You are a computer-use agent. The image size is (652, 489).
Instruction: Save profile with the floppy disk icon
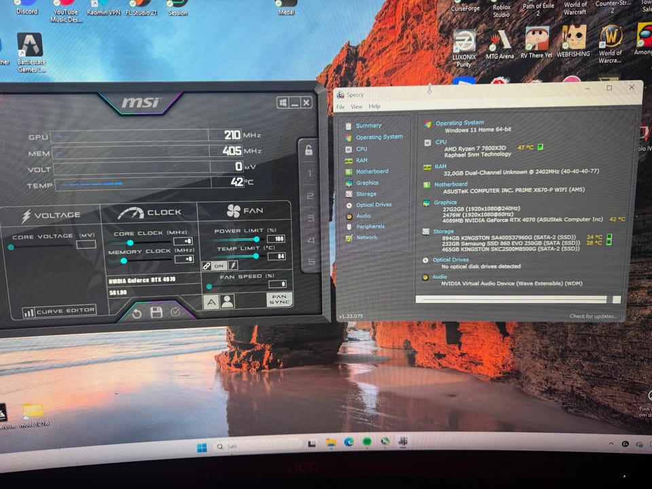point(156,312)
